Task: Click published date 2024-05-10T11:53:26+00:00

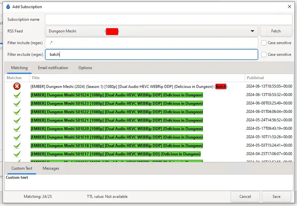Action: pyautogui.click(x=269, y=137)
